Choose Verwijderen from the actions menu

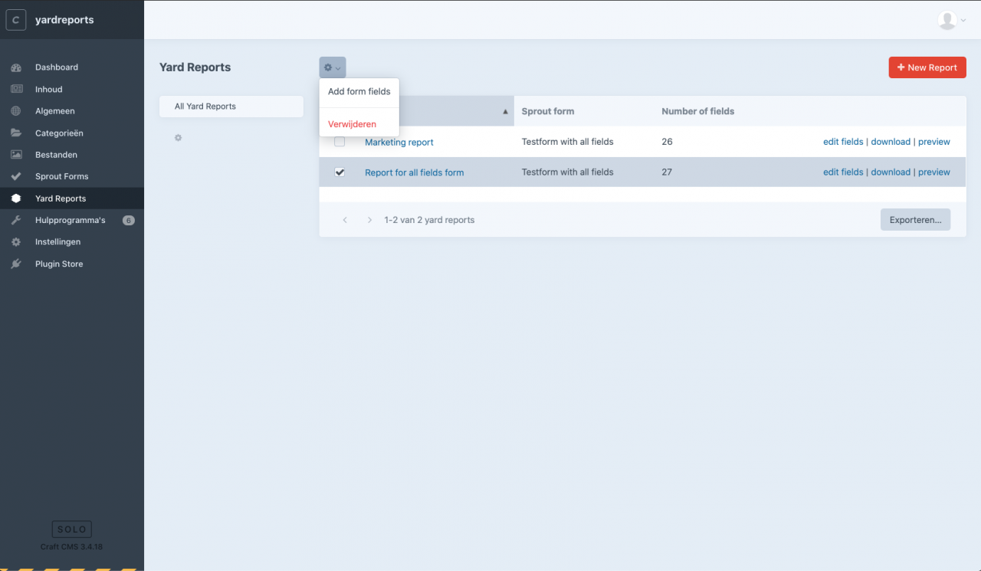tap(359, 124)
